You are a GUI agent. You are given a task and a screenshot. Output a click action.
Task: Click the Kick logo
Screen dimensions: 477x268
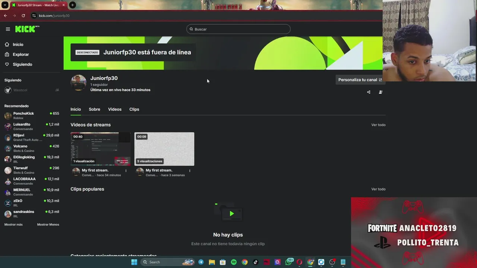tap(27, 29)
